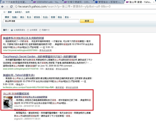Select 繁體中文 radio button
Image resolution: width=156 pixels, height=121 pixels.
tap(40, 30)
